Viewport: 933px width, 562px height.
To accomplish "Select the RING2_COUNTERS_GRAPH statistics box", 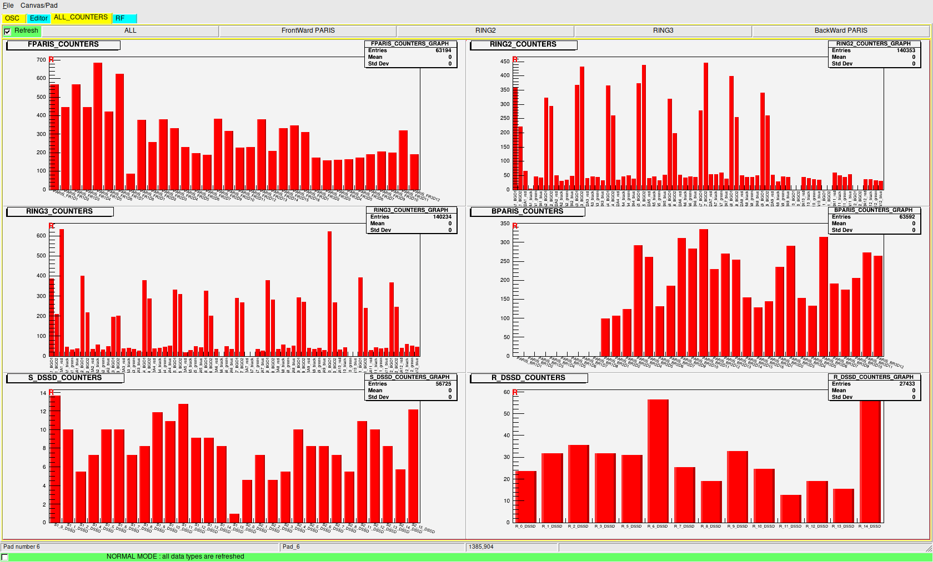I will [x=873, y=54].
